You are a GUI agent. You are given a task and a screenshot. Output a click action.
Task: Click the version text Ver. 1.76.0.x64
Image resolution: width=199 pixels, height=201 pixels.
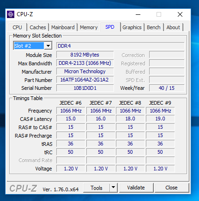[60, 189]
